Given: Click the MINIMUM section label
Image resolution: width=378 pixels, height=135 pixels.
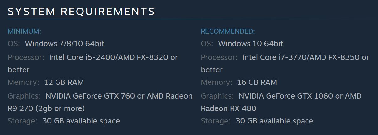Looking at the screenshot, I should (24, 31).
